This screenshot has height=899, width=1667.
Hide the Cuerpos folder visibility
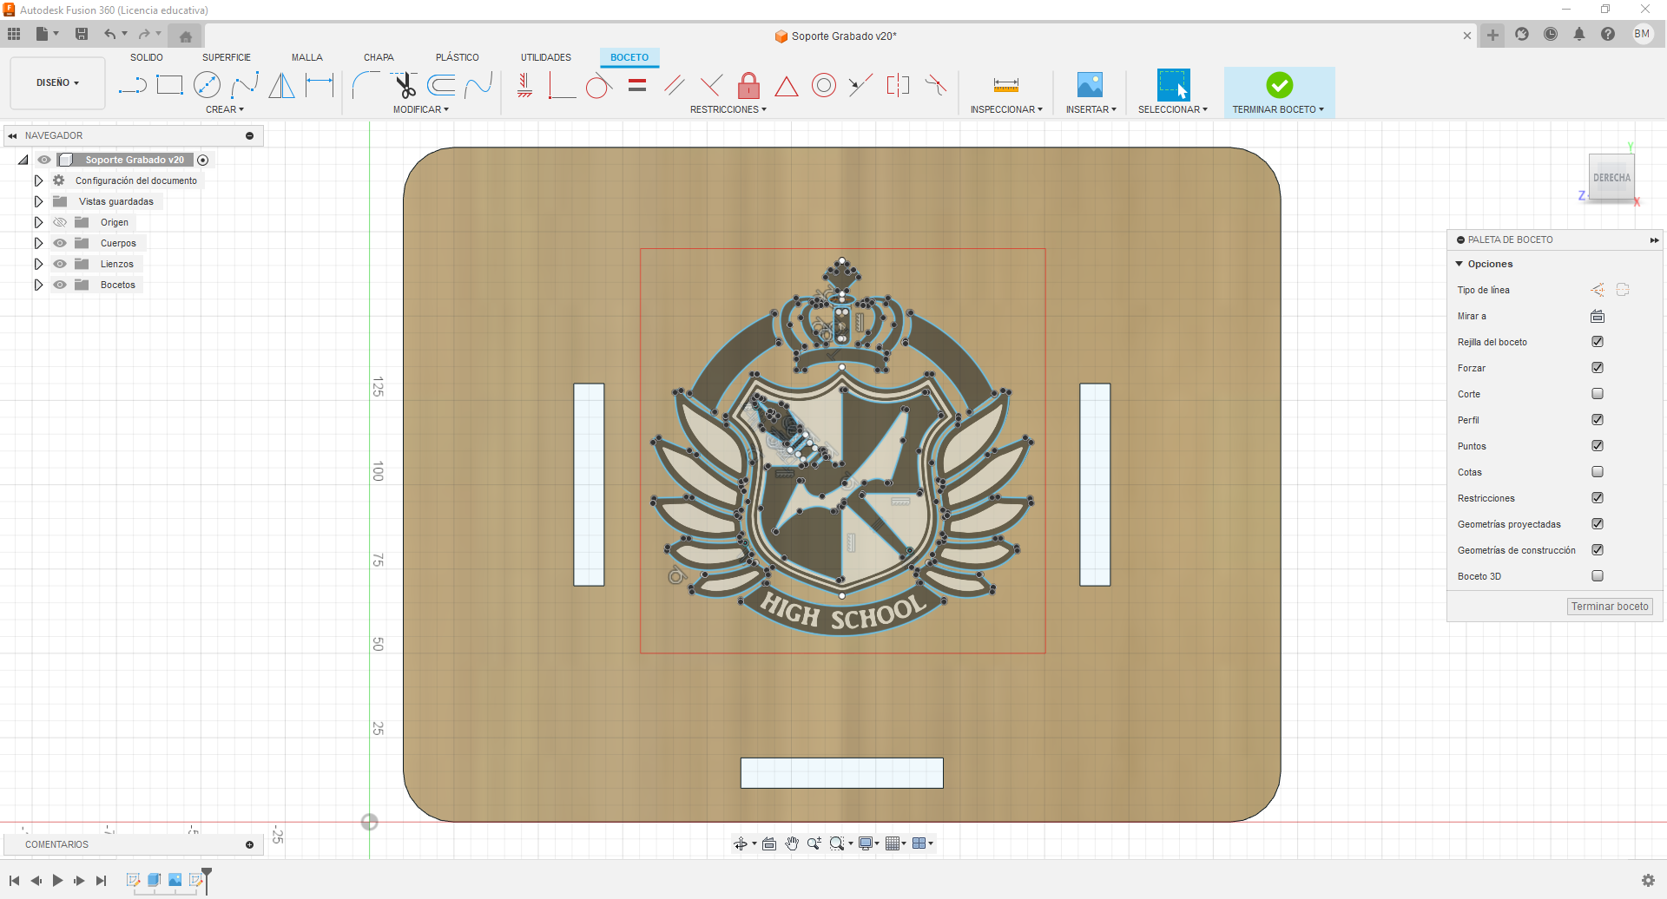[60, 243]
